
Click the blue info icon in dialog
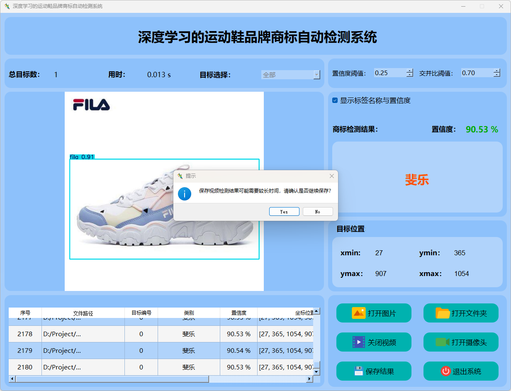coord(185,193)
